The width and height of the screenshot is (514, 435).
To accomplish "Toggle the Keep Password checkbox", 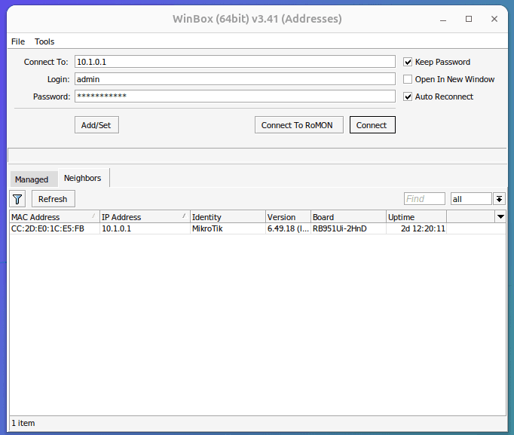I will [x=408, y=62].
